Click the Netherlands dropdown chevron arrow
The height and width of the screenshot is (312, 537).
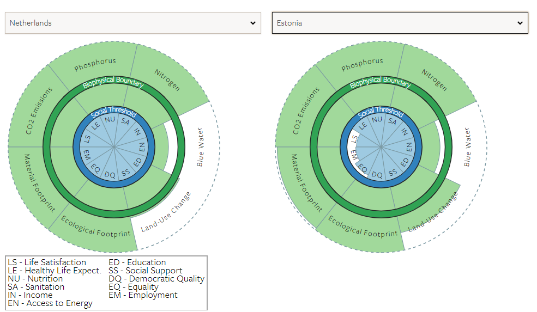tap(253, 23)
